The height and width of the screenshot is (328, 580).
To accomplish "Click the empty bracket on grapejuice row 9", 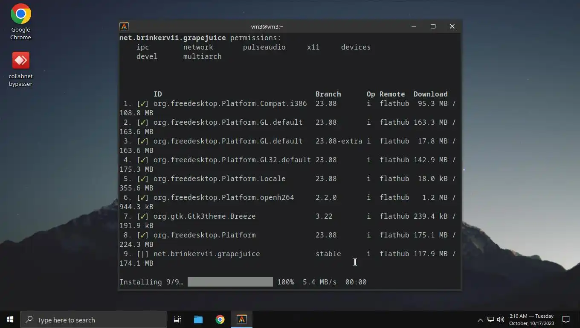I will coord(143,254).
